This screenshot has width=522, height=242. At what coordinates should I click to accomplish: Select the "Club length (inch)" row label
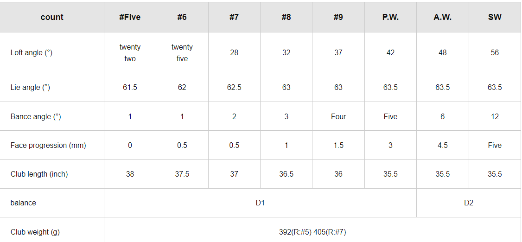[39, 174]
